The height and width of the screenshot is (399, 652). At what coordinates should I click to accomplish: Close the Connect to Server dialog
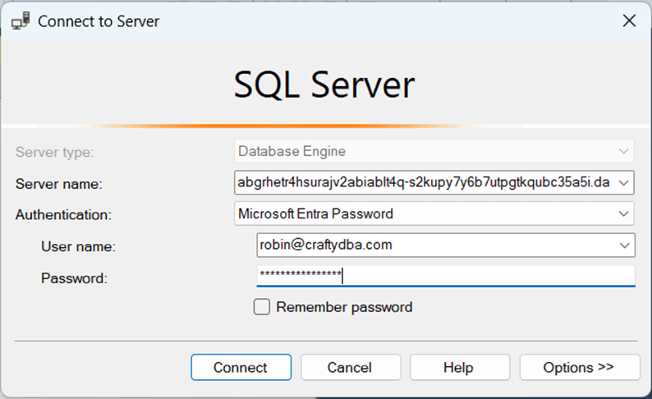click(629, 21)
